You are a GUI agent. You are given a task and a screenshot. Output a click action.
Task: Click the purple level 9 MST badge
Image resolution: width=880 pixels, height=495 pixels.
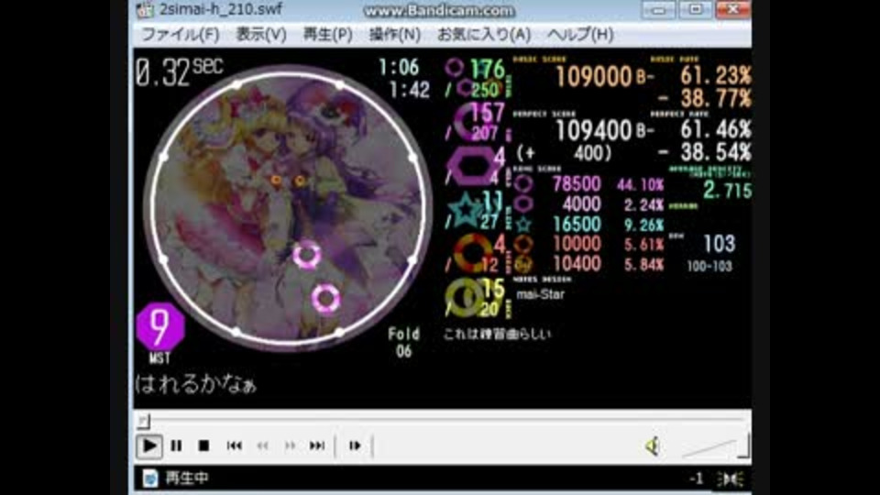pyautogui.click(x=159, y=326)
